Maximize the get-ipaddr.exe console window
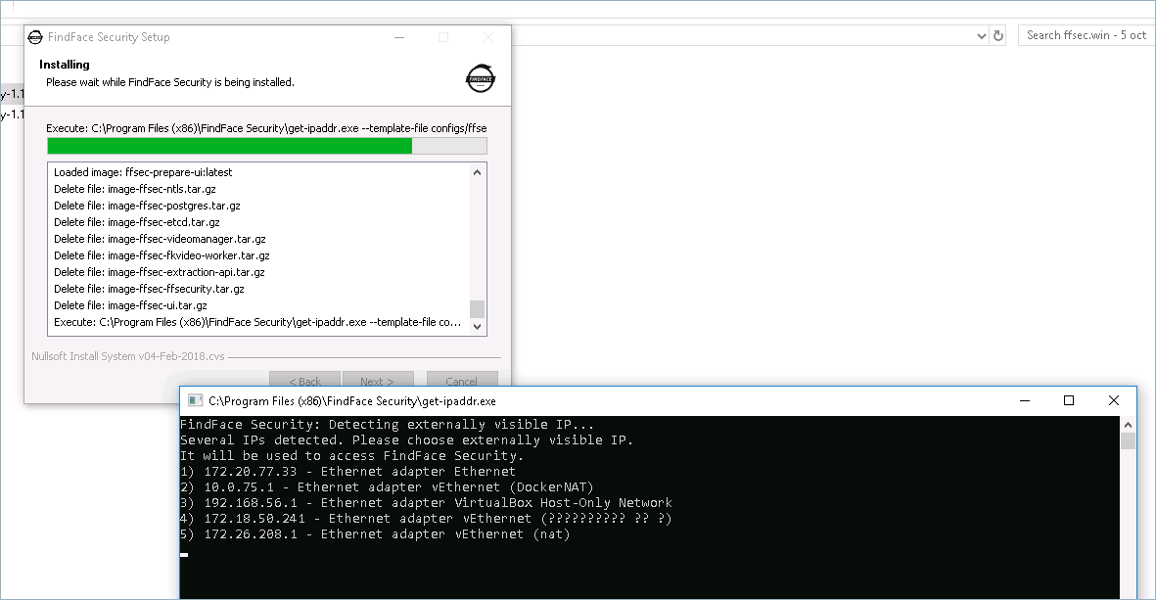 (1068, 400)
